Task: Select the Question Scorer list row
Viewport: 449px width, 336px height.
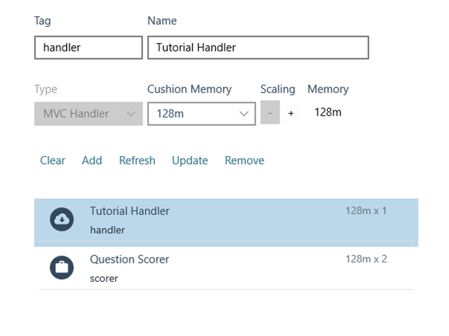Action: pos(226,268)
